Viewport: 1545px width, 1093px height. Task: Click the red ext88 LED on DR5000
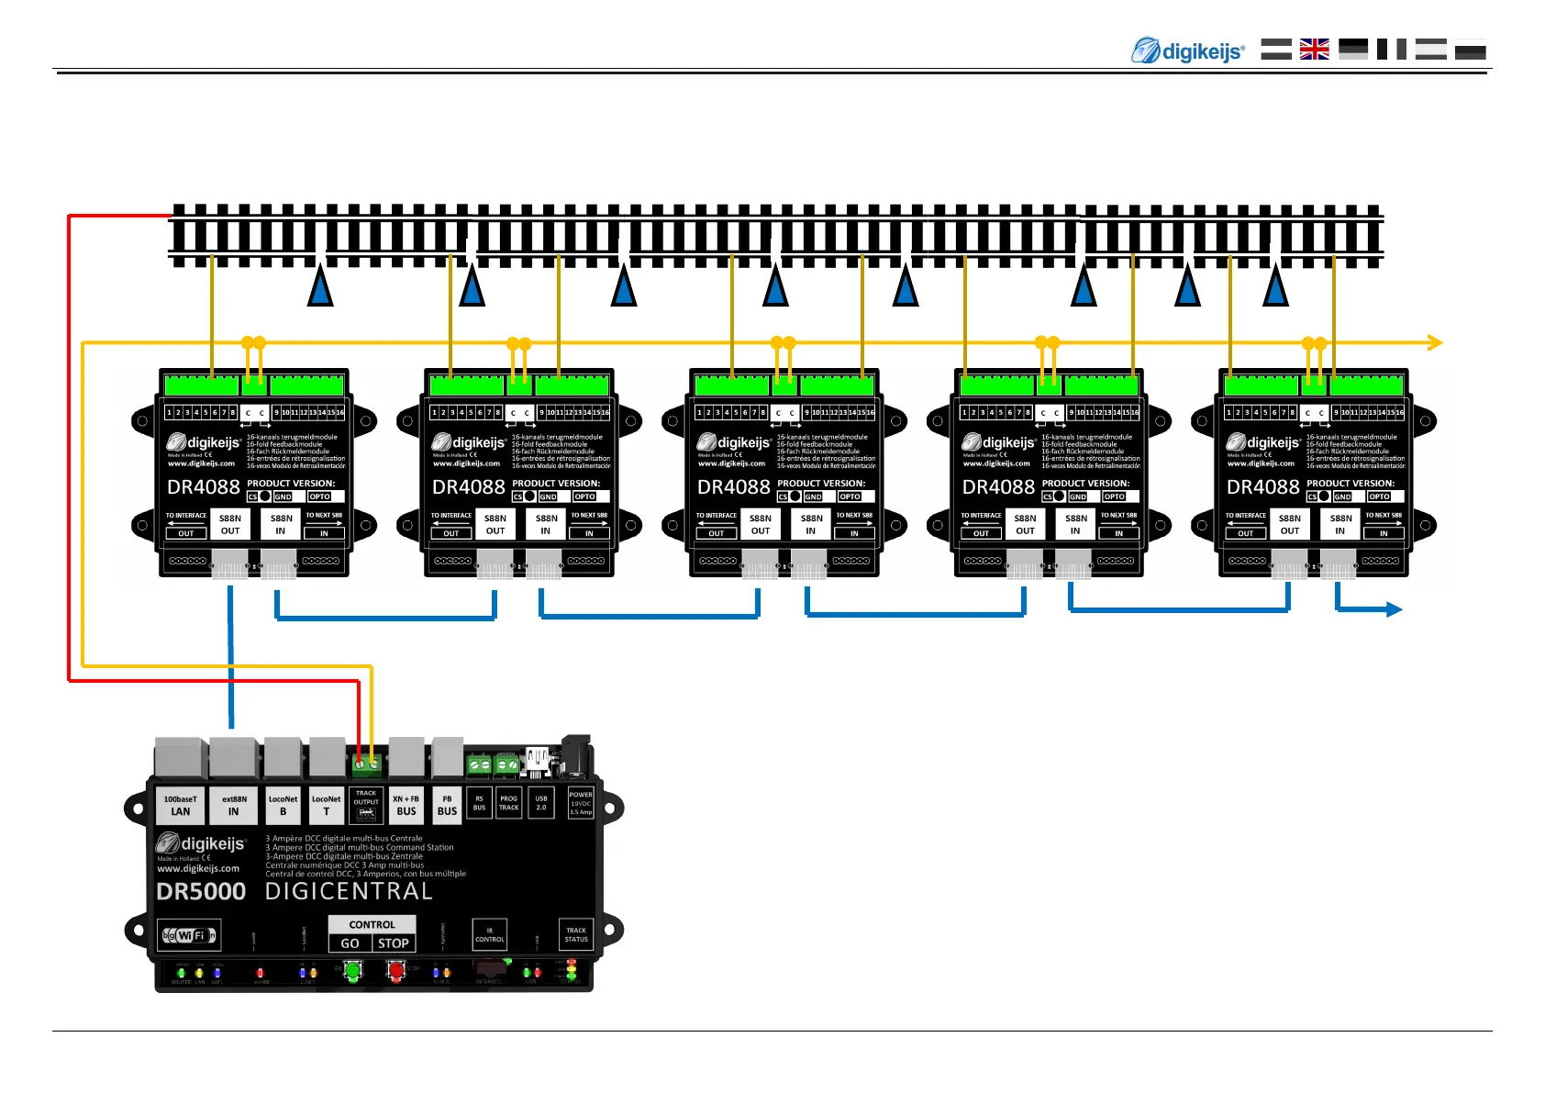coord(260,973)
